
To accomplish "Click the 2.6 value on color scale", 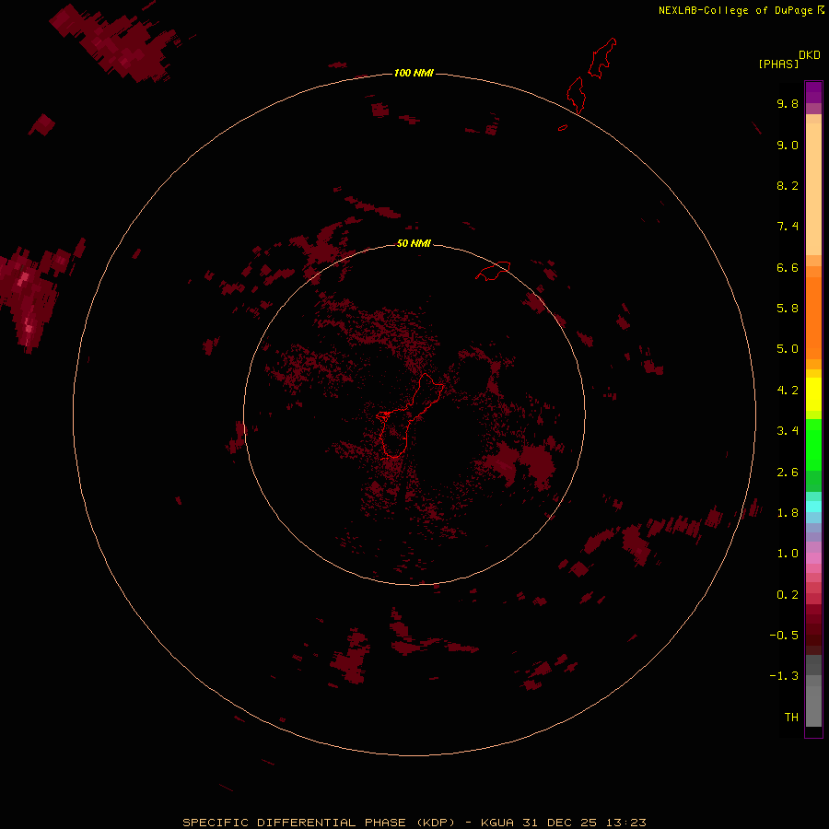I will [x=788, y=473].
